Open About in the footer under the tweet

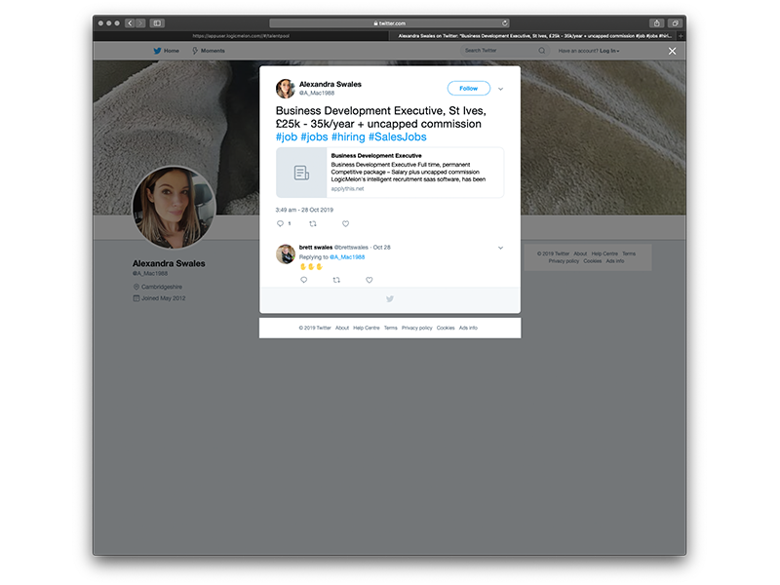(x=342, y=328)
